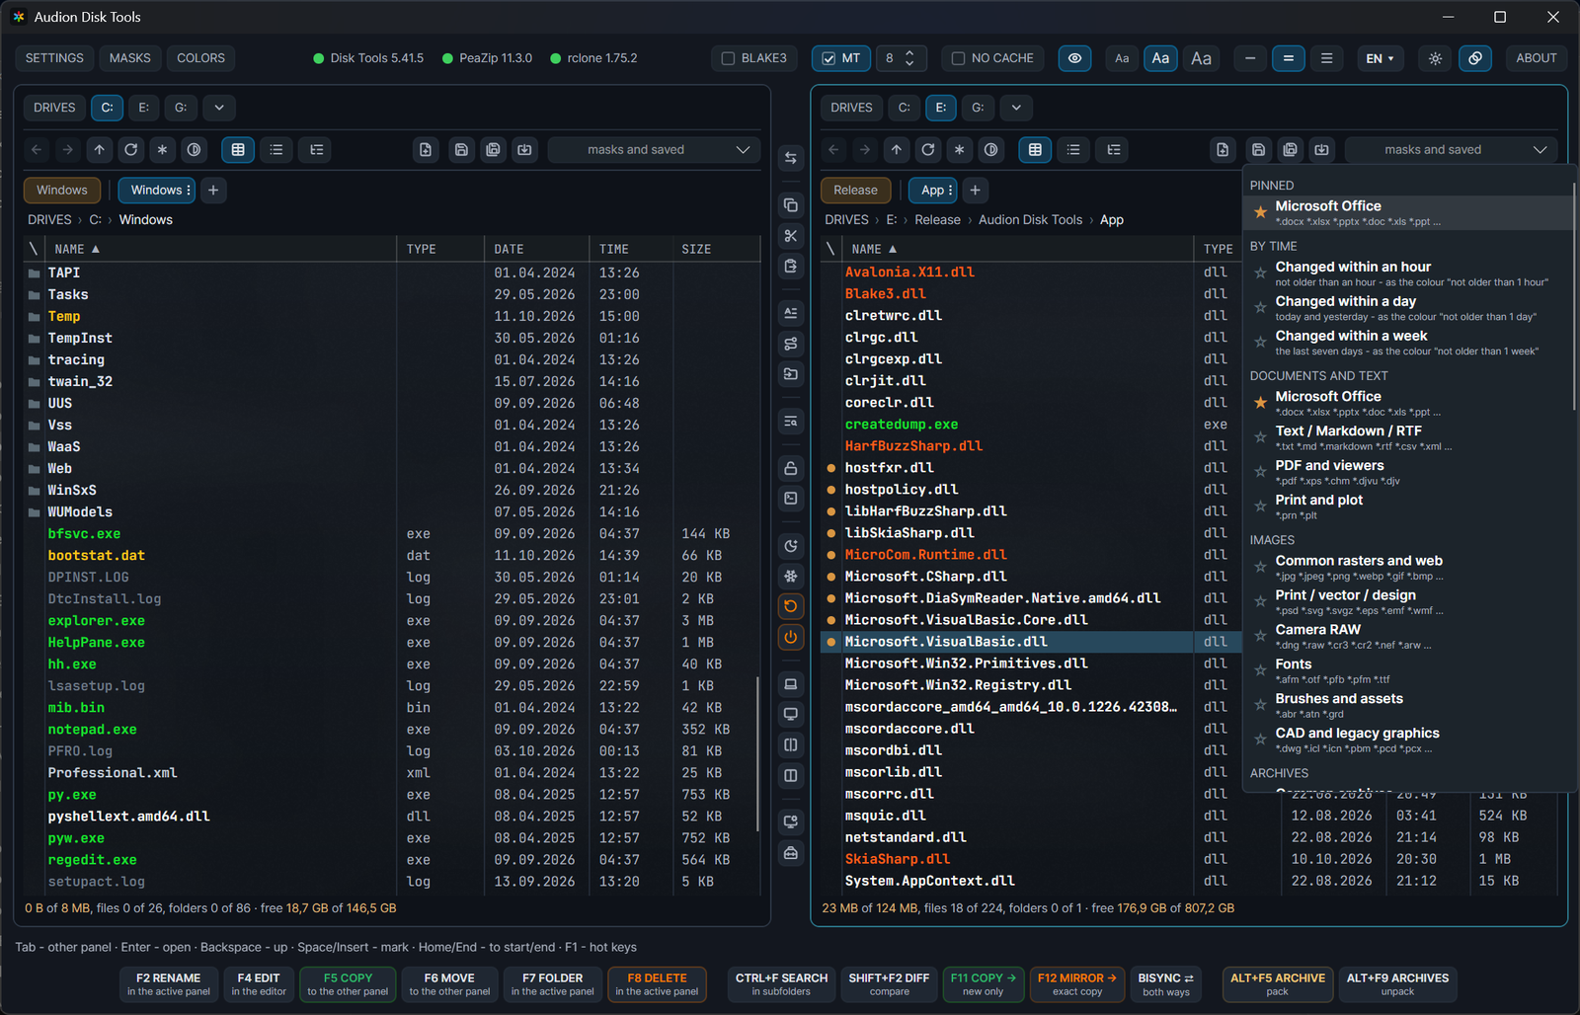1580x1015 pixels.
Task: Select the largest Aa font size
Action: click(x=1201, y=58)
